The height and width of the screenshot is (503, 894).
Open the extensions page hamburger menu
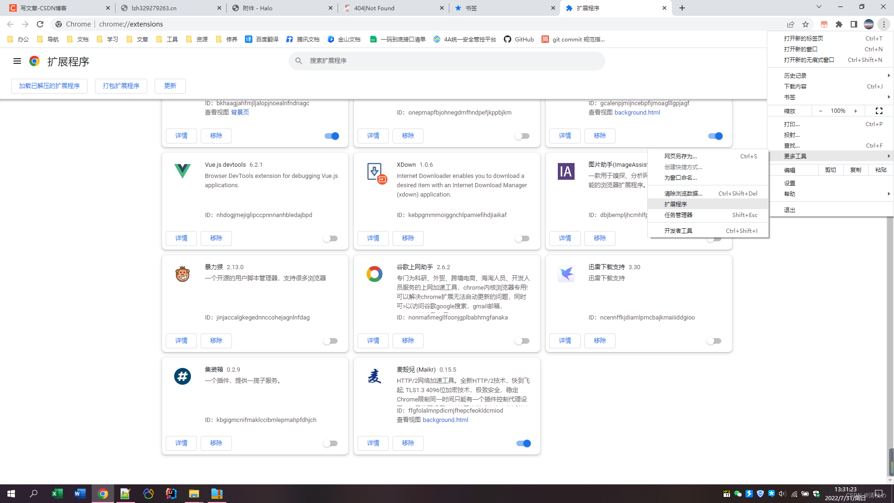[x=17, y=61]
